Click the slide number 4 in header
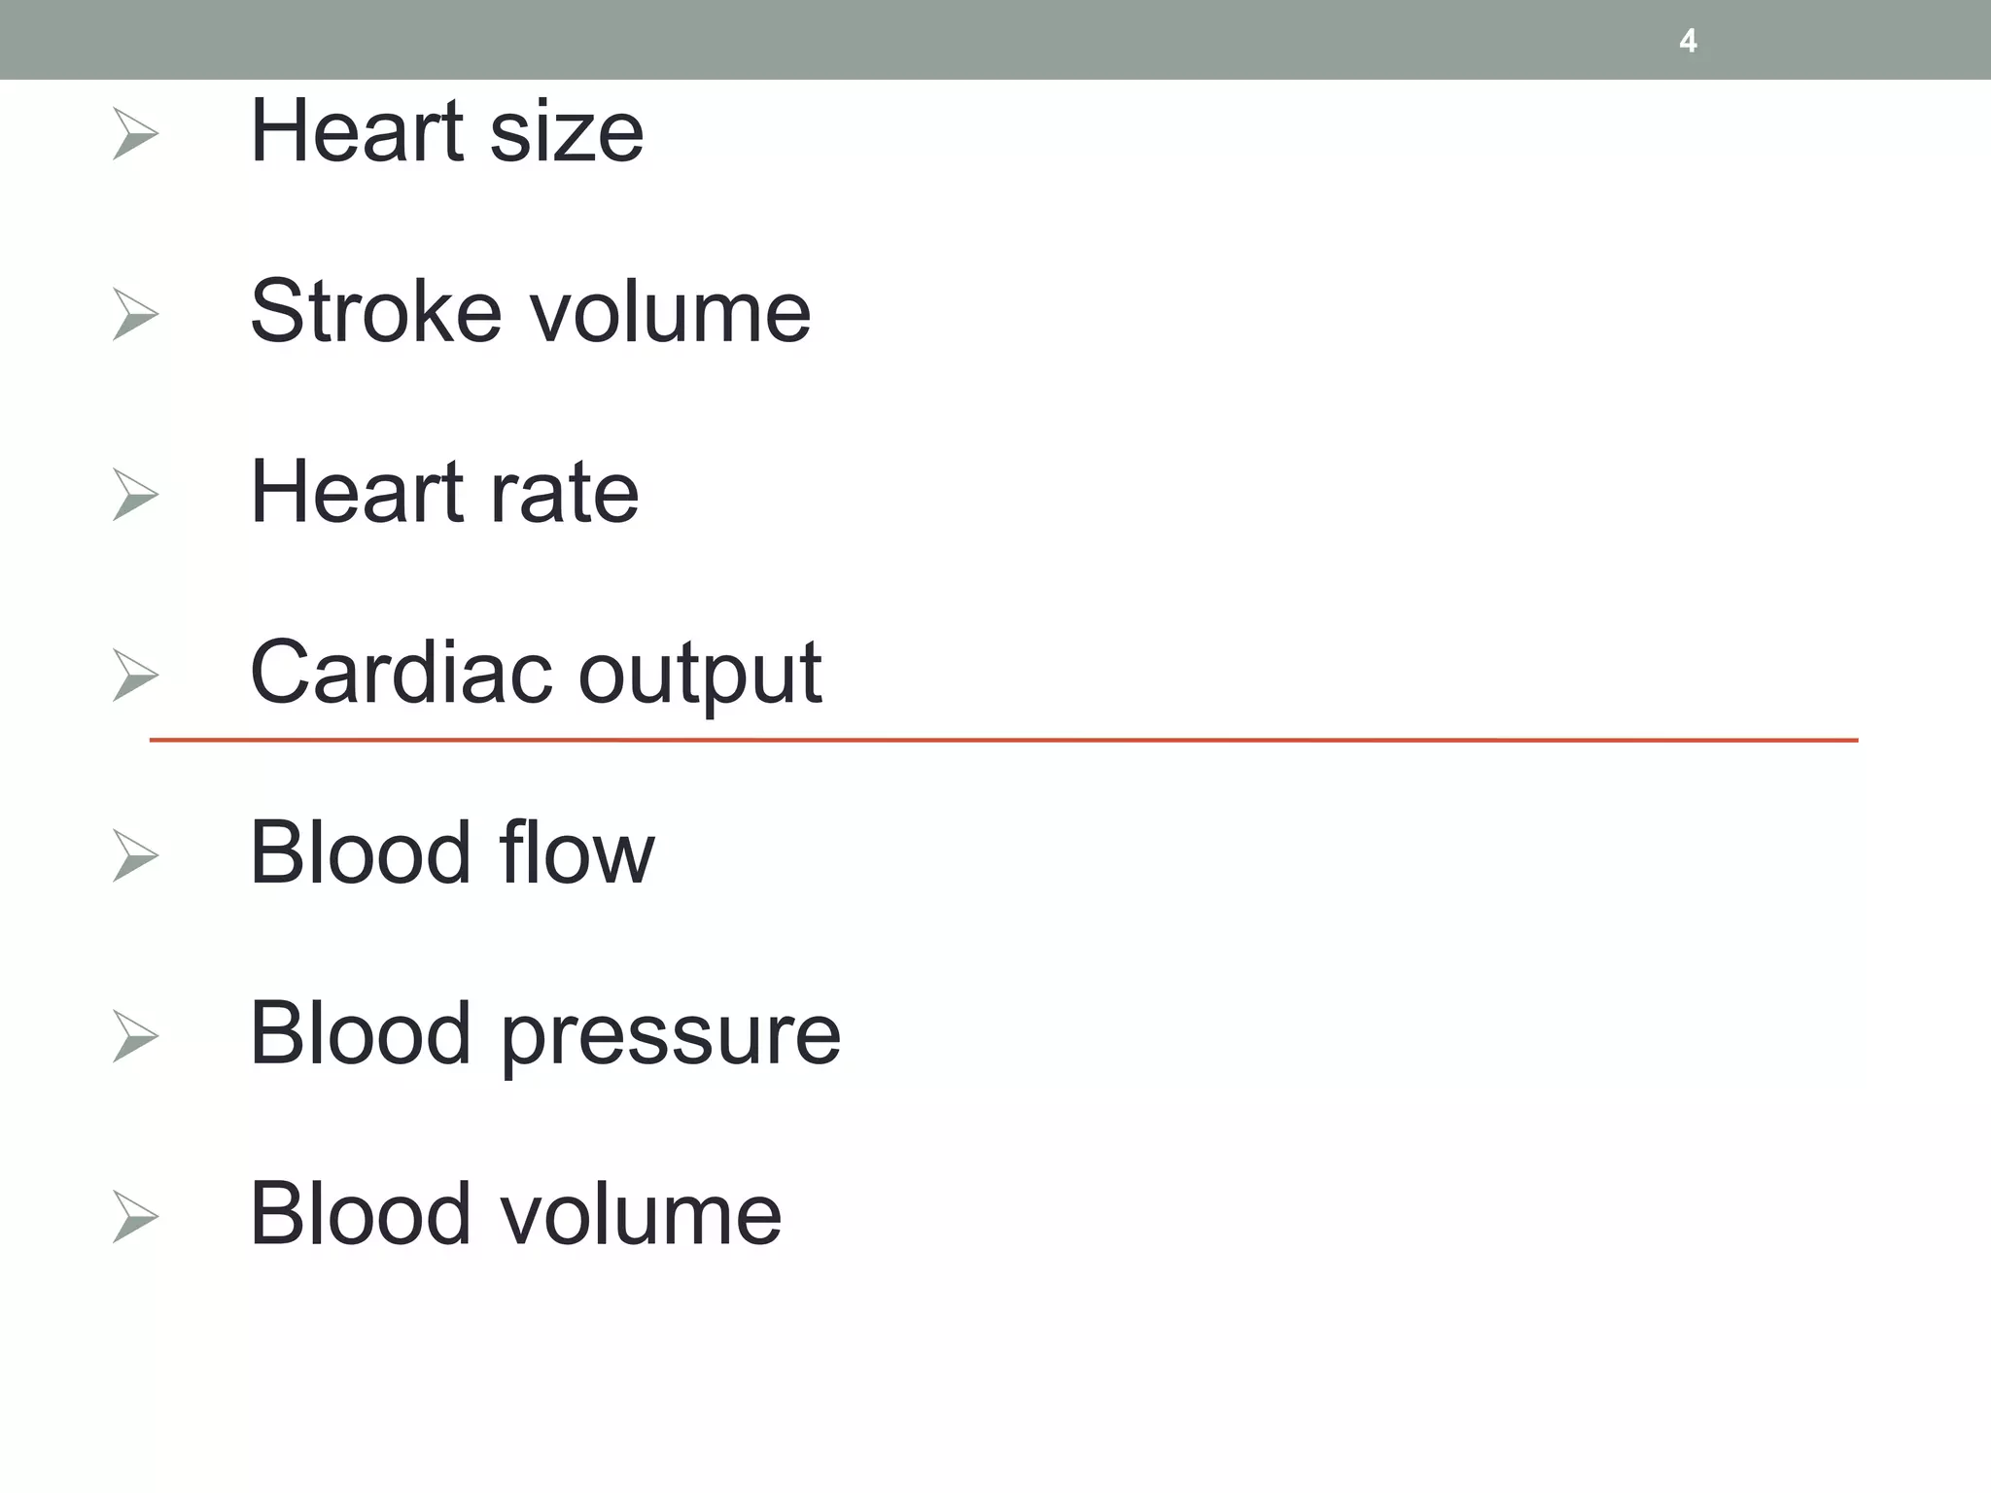Viewport: 1991px width, 1493px height. pyautogui.click(x=1688, y=41)
